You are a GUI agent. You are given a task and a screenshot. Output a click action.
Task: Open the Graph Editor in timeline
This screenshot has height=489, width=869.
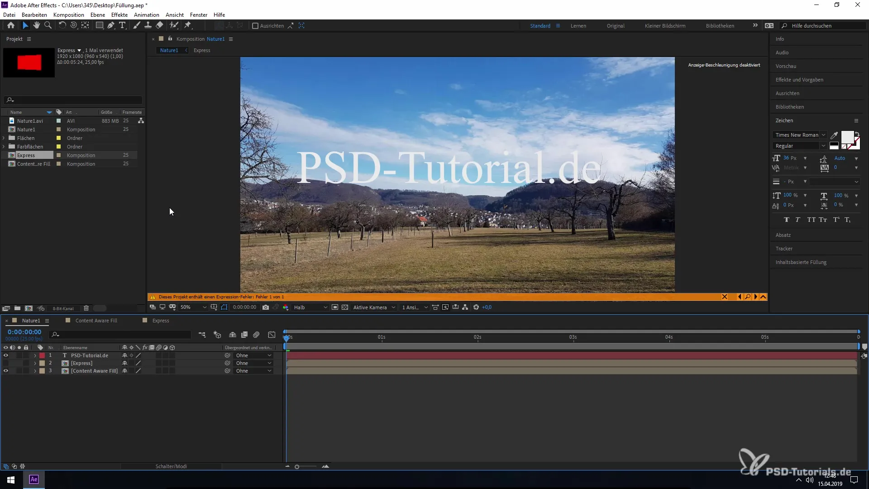272,335
